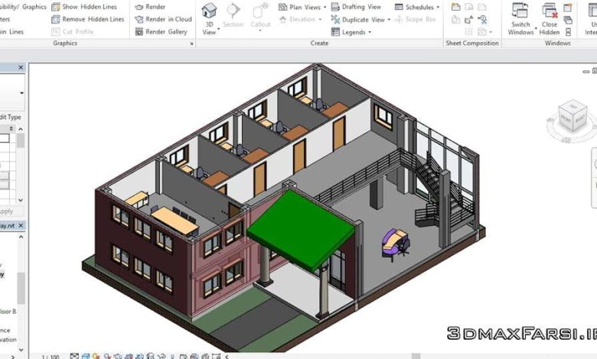Click Close Hidden windows
This screenshot has width=597, height=359.
click(550, 19)
